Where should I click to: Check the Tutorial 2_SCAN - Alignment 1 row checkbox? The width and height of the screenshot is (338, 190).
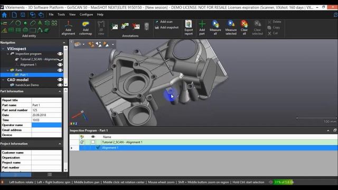pos(93,142)
